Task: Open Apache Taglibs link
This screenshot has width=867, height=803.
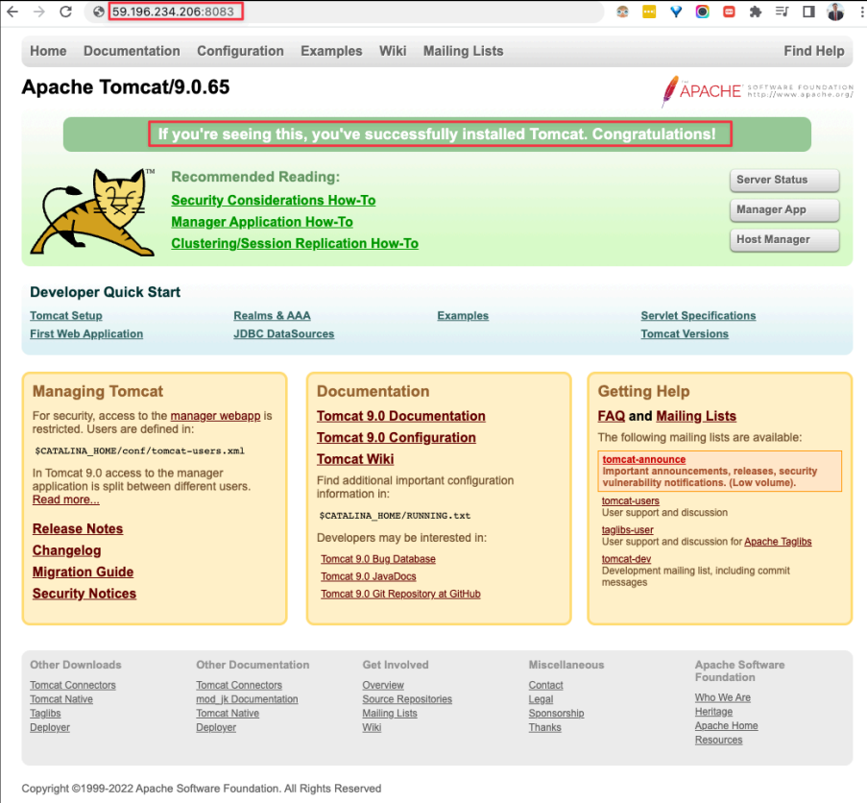Action: pos(778,542)
